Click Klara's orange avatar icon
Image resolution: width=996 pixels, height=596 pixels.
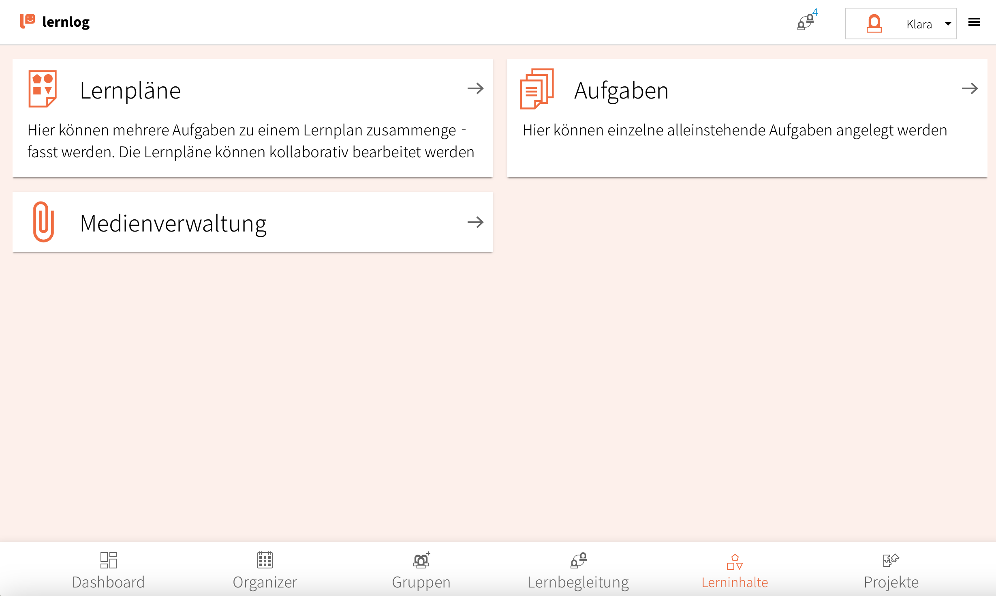874,24
